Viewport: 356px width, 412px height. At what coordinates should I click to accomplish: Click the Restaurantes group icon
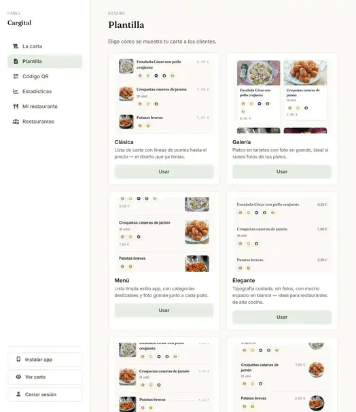tap(16, 122)
